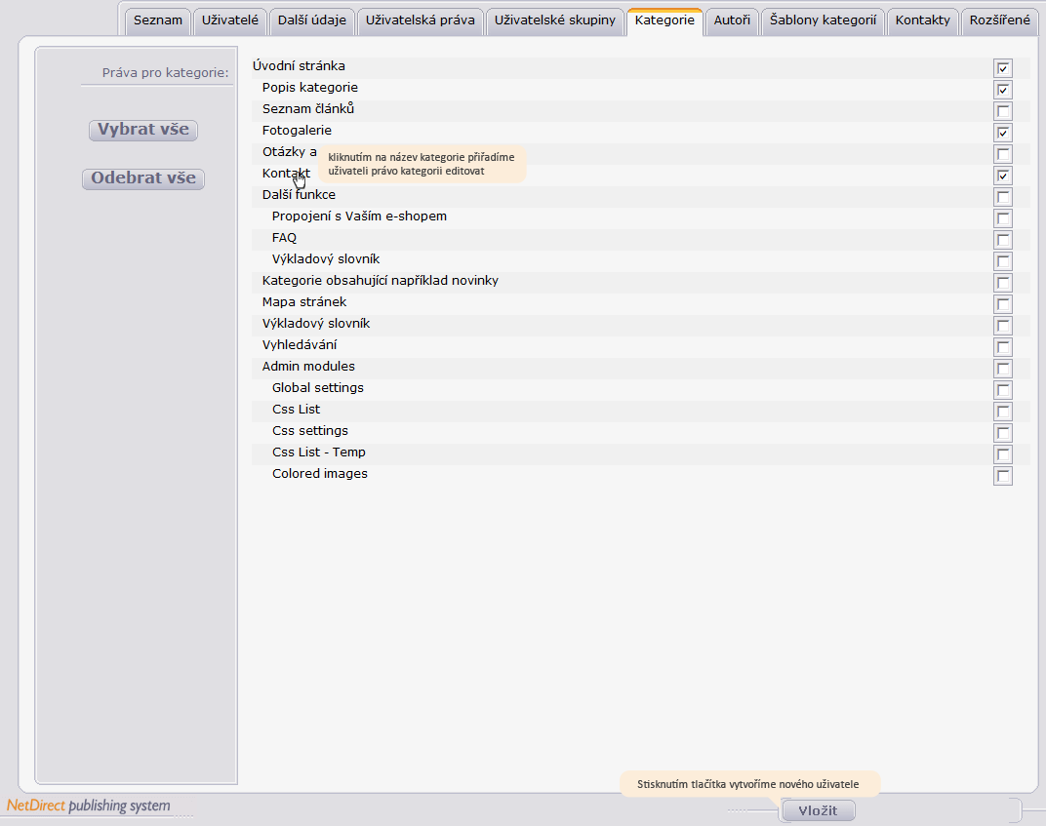Check the Css List row checkbox

pos(1003,411)
